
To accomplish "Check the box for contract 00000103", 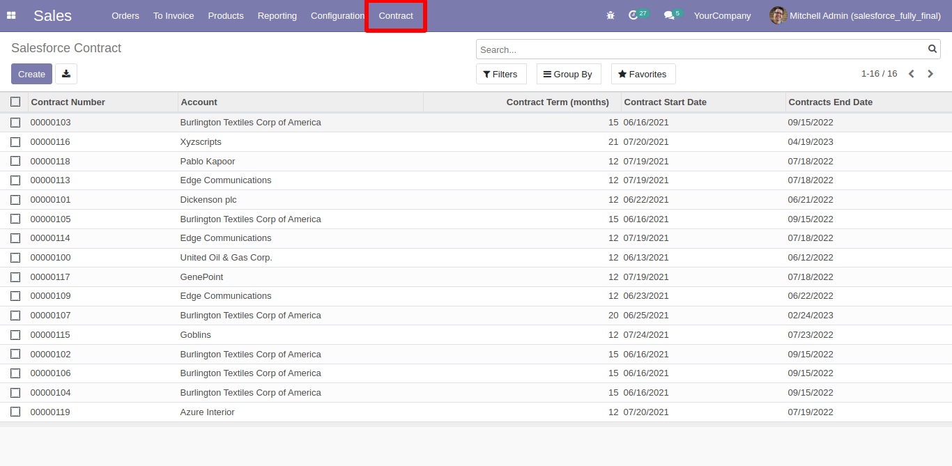I will (15, 123).
